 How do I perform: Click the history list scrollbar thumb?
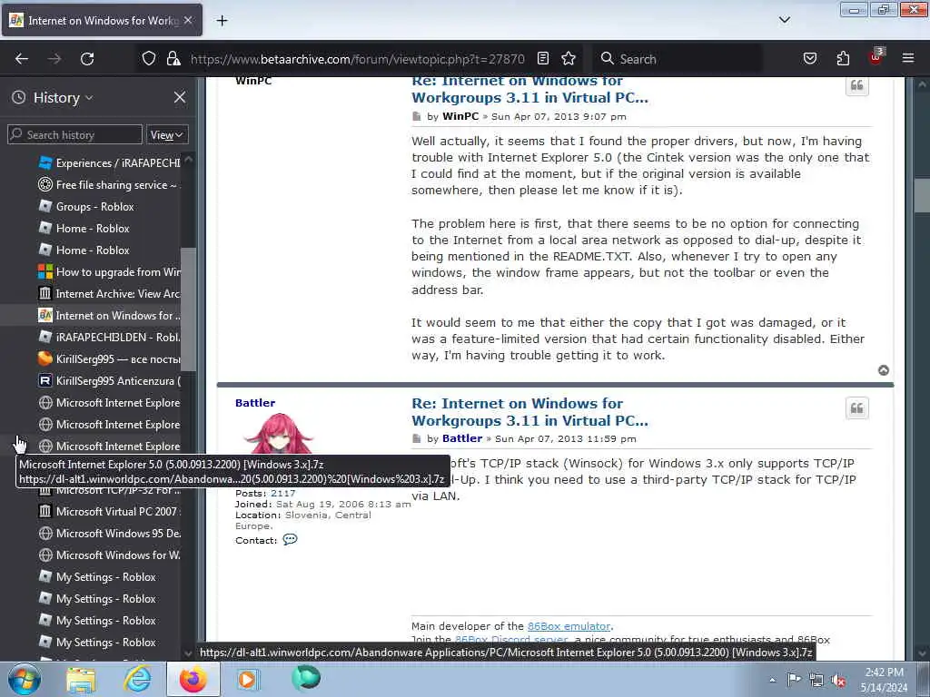coord(189,309)
